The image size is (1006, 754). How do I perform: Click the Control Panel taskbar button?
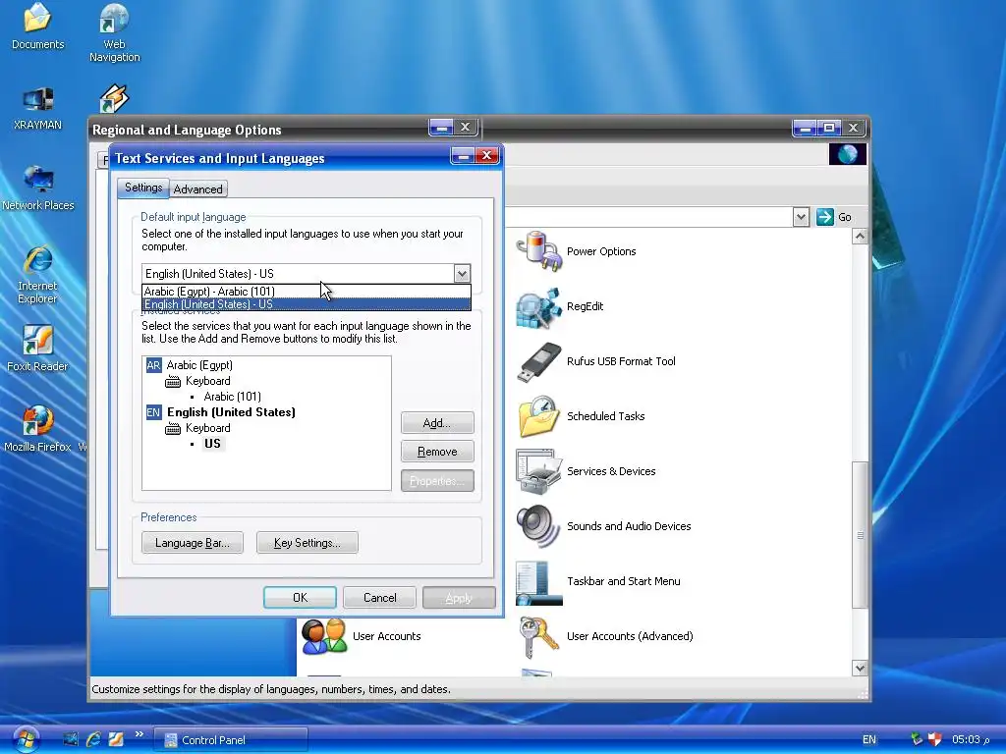click(x=231, y=740)
